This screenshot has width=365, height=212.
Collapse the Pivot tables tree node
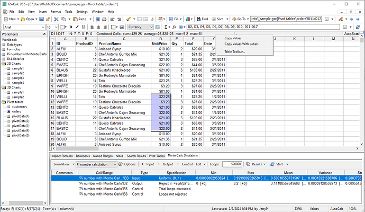click(3, 101)
